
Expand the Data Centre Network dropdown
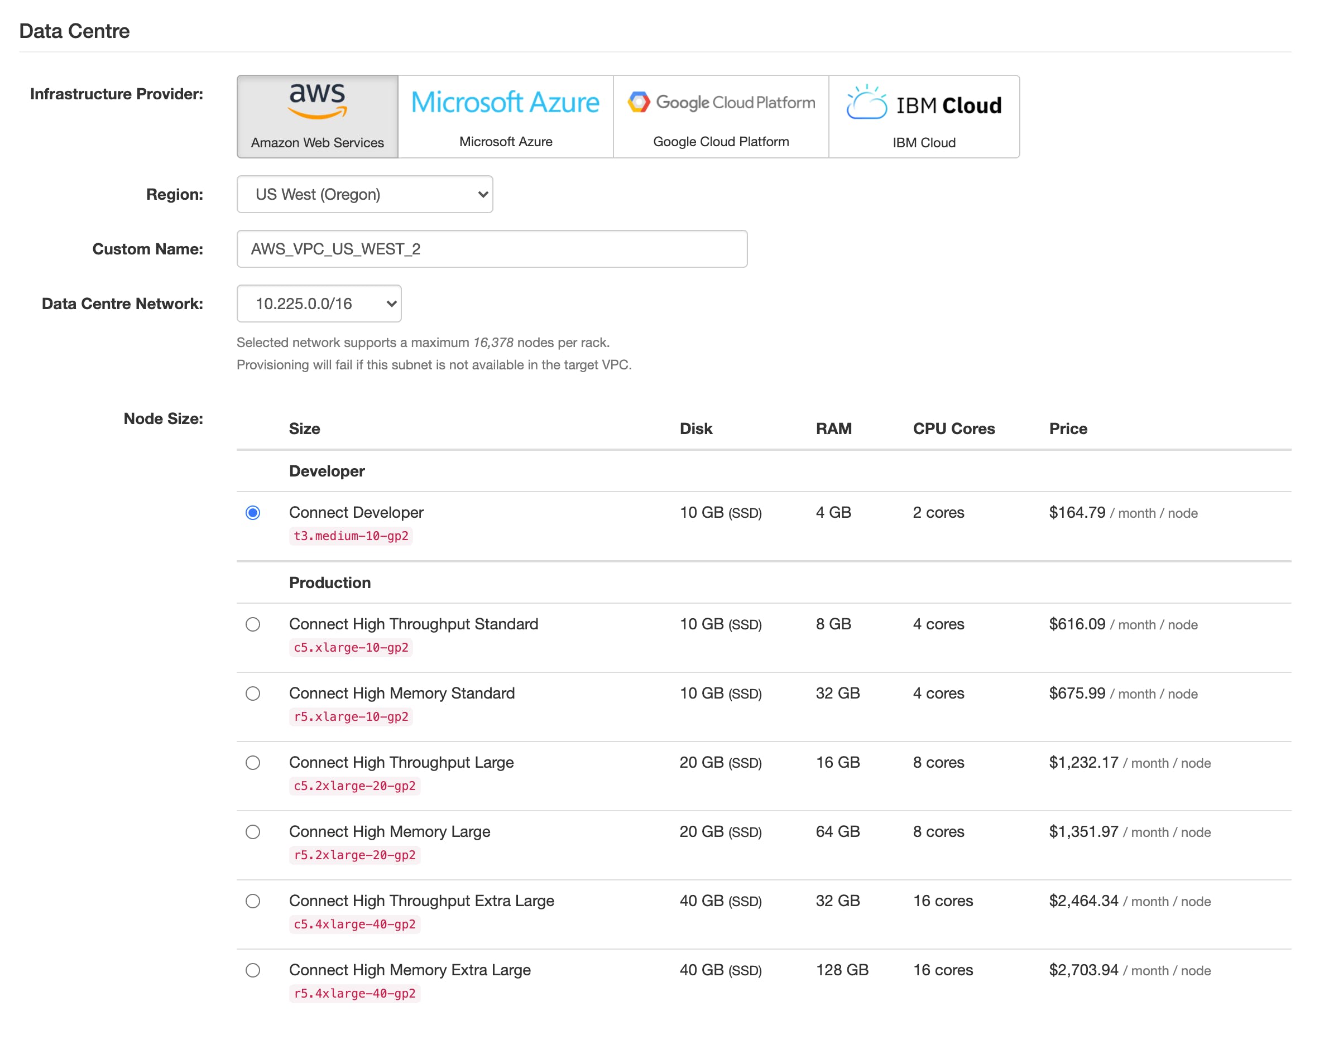(x=319, y=303)
